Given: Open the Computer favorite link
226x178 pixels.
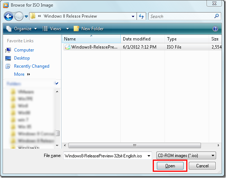Looking at the screenshot, I should 24,50.
